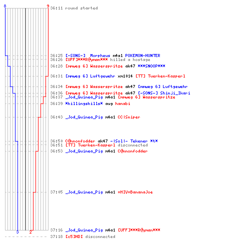Click the aug weapon label

[109, 104]
